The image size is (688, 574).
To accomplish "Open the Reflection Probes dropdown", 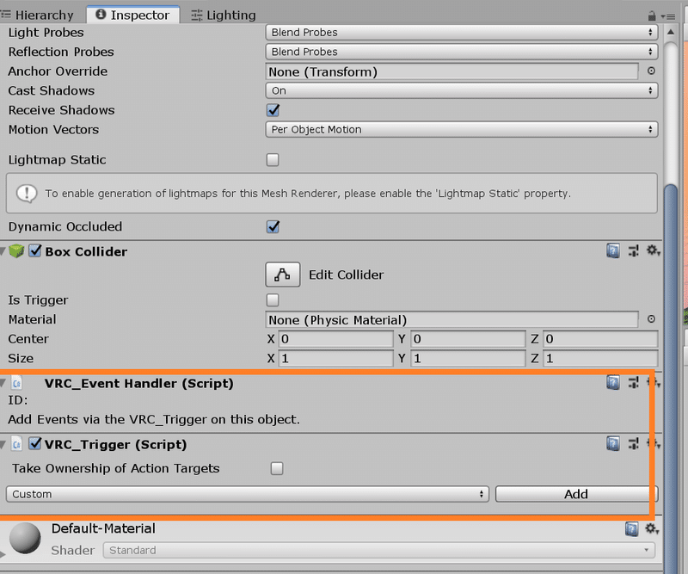I will tap(461, 52).
